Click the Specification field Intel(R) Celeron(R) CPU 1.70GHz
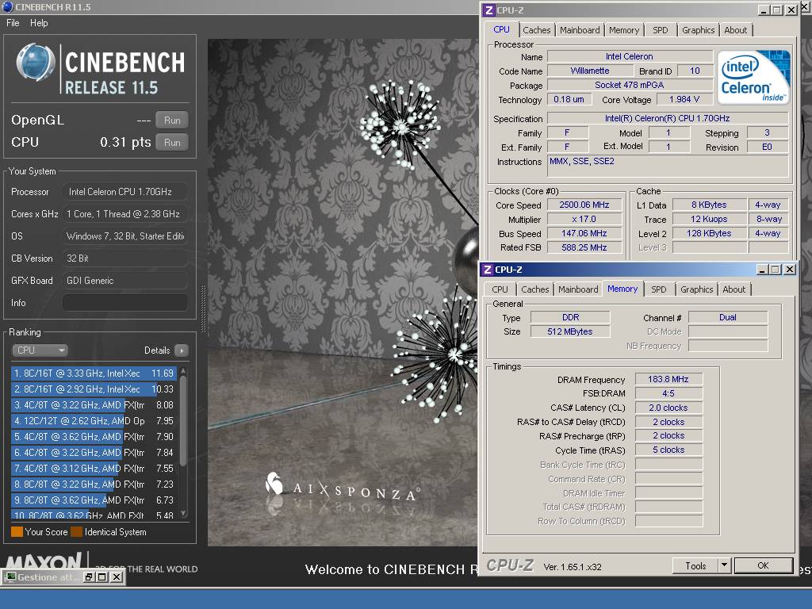Viewport: 812px width, 609px height. click(x=668, y=118)
